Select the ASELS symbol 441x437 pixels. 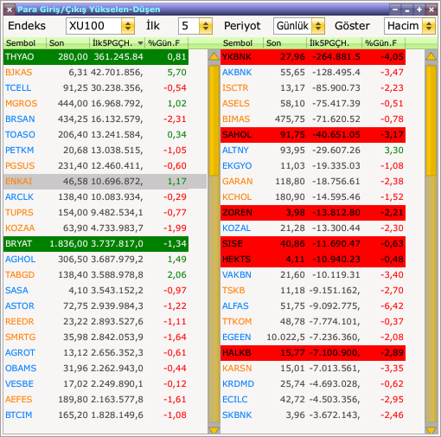point(236,104)
